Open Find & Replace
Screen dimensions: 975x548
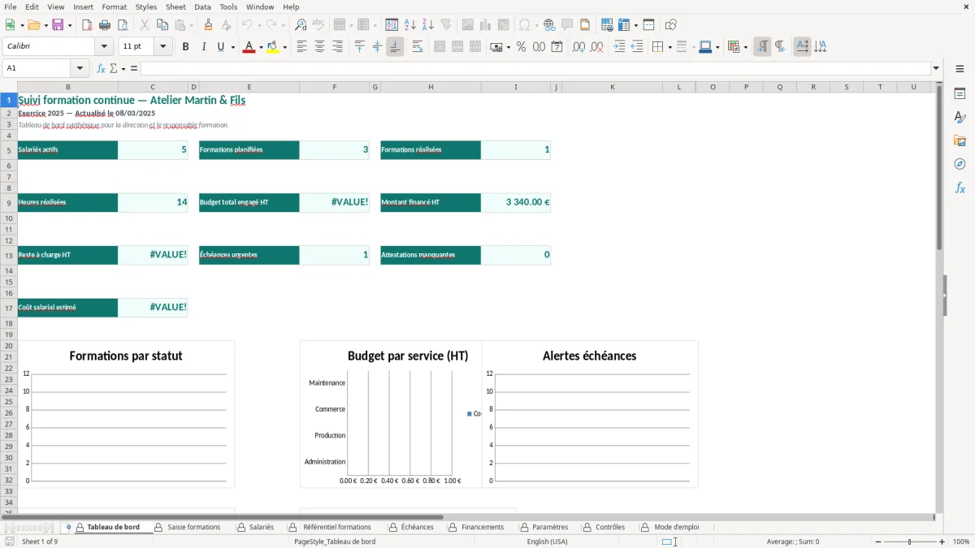click(x=301, y=25)
